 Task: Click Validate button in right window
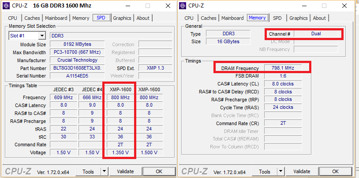pyautogui.click(x=302, y=171)
